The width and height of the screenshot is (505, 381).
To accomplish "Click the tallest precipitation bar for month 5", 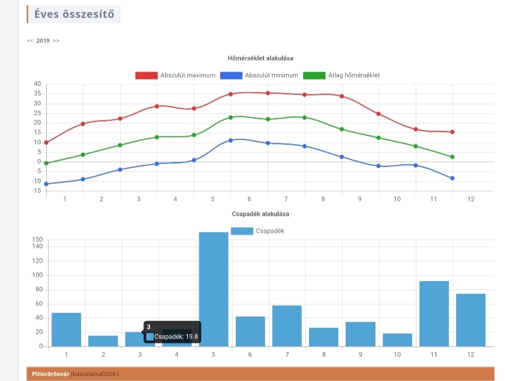I will point(213,289).
